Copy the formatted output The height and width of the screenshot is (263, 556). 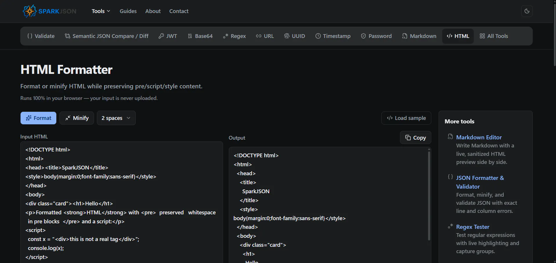click(415, 138)
